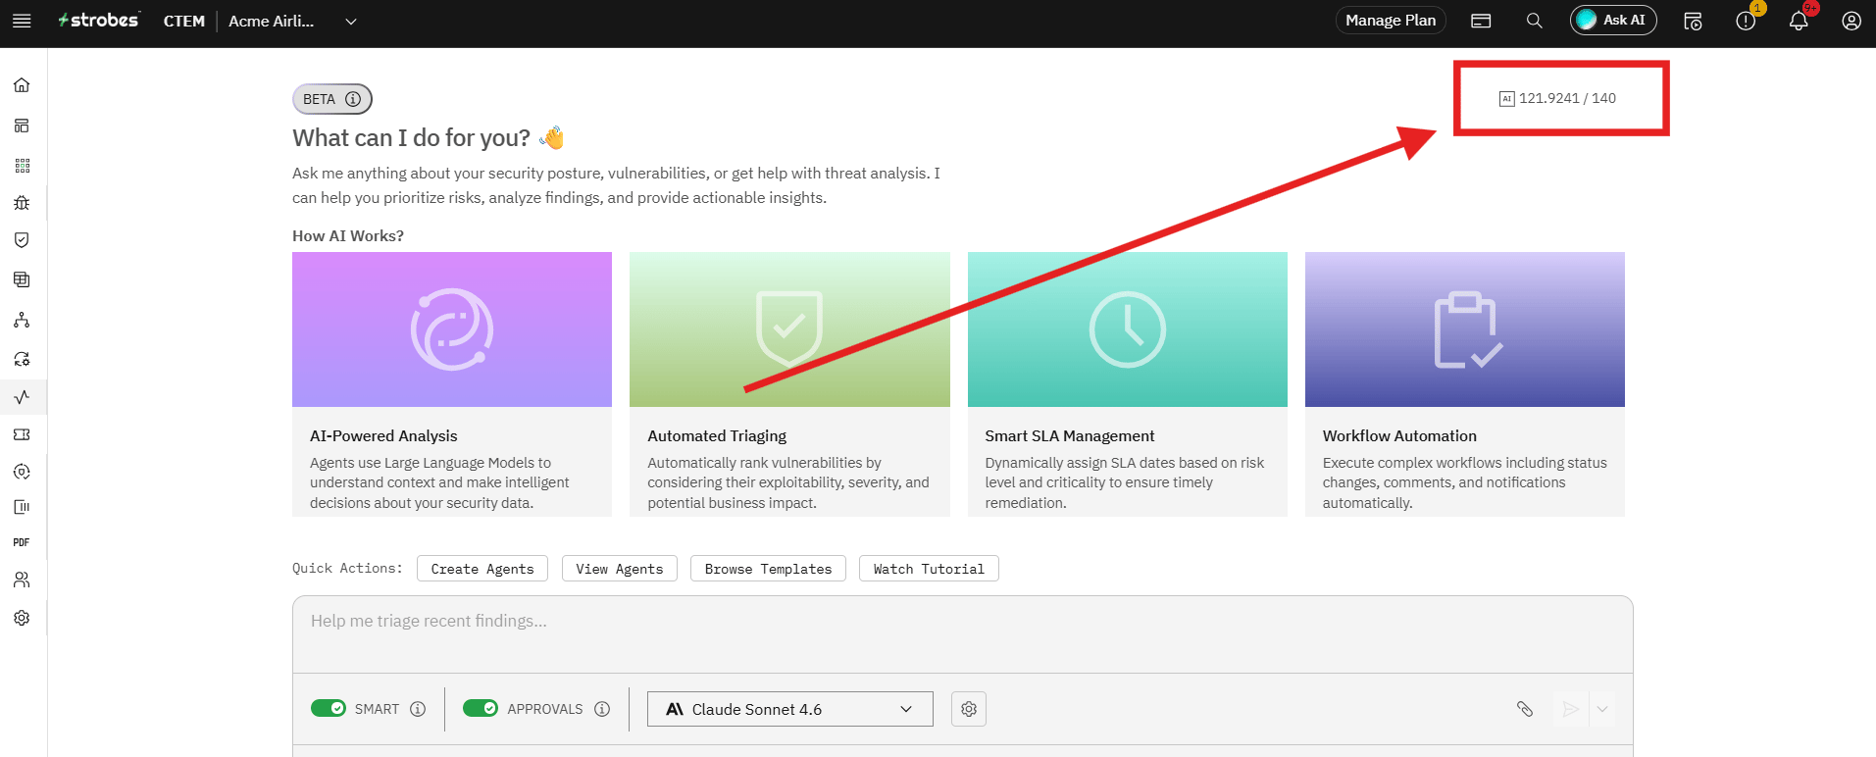This screenshot has width=1876, height=757.
Task: Click the apps grid sidebar icon
Action: 22,166
